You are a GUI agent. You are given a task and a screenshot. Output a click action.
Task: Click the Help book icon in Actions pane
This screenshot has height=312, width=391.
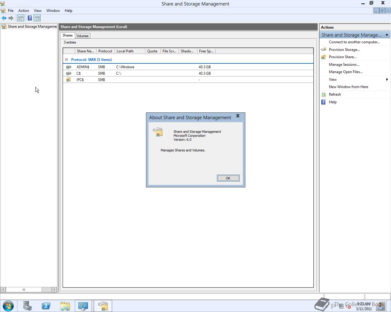point(324,102)
